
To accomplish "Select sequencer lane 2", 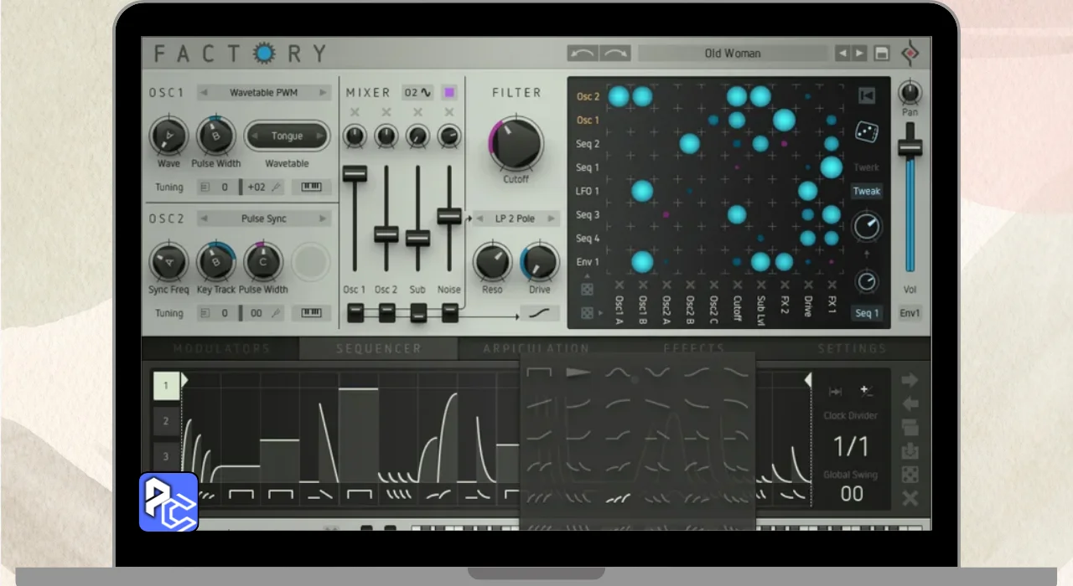I will [x=166, y=421].
